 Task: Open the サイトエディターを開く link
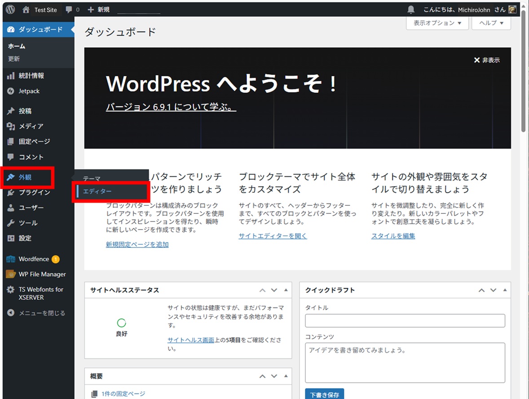click(x=273, y=236)
